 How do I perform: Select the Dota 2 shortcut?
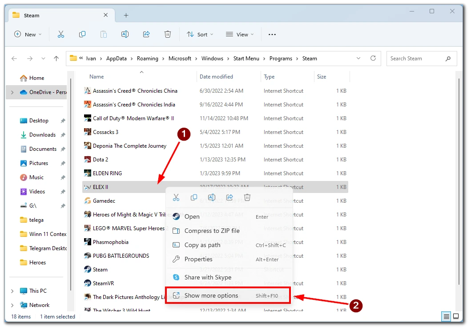coord(215,160)
